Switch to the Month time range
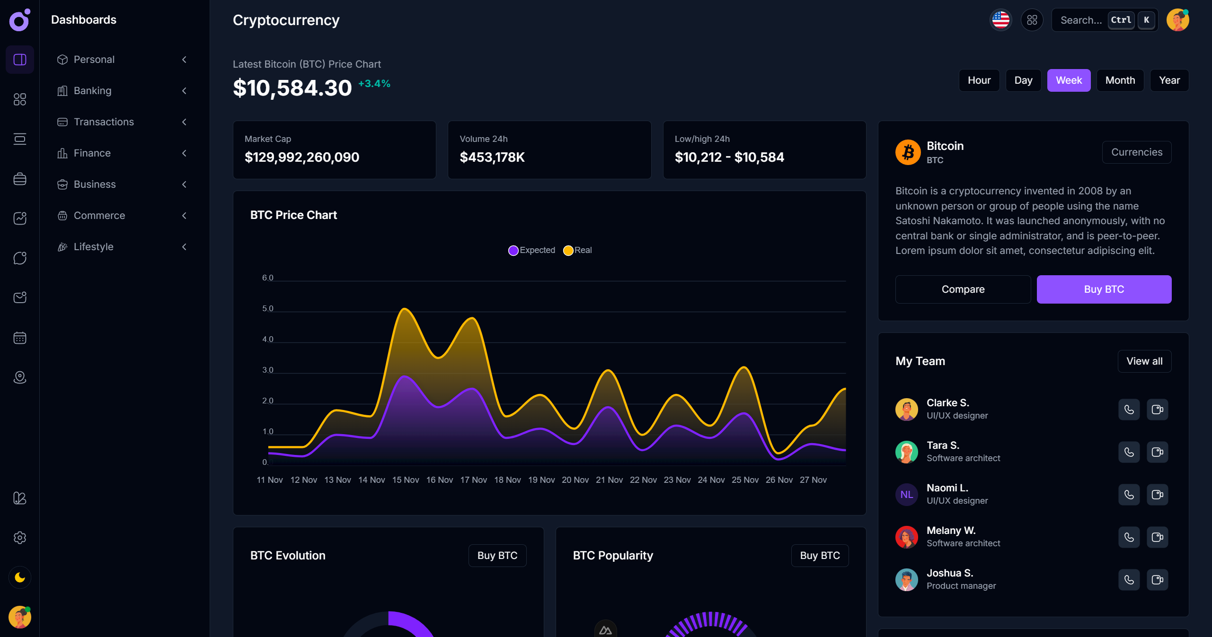 [x=1120, y=80]
